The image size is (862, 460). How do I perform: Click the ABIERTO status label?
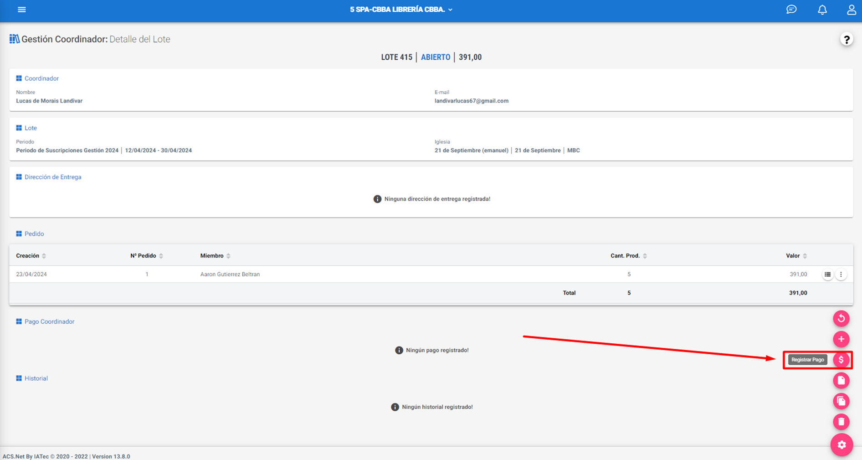[435, 57]
